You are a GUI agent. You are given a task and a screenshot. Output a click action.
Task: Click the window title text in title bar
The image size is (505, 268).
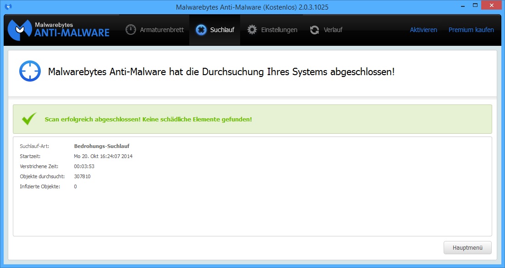coord(252,7)
